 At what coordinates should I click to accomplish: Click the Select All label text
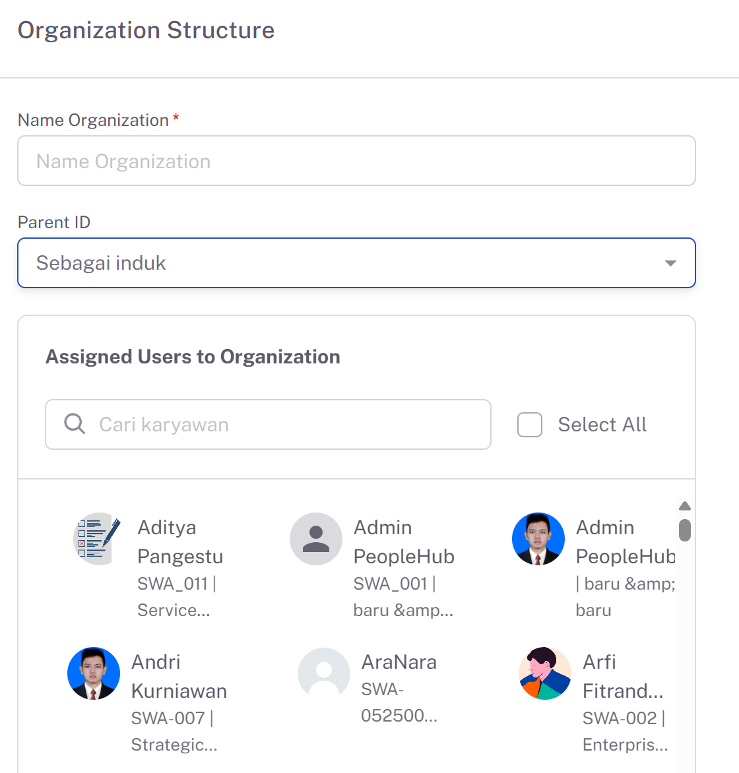(602, 425)
